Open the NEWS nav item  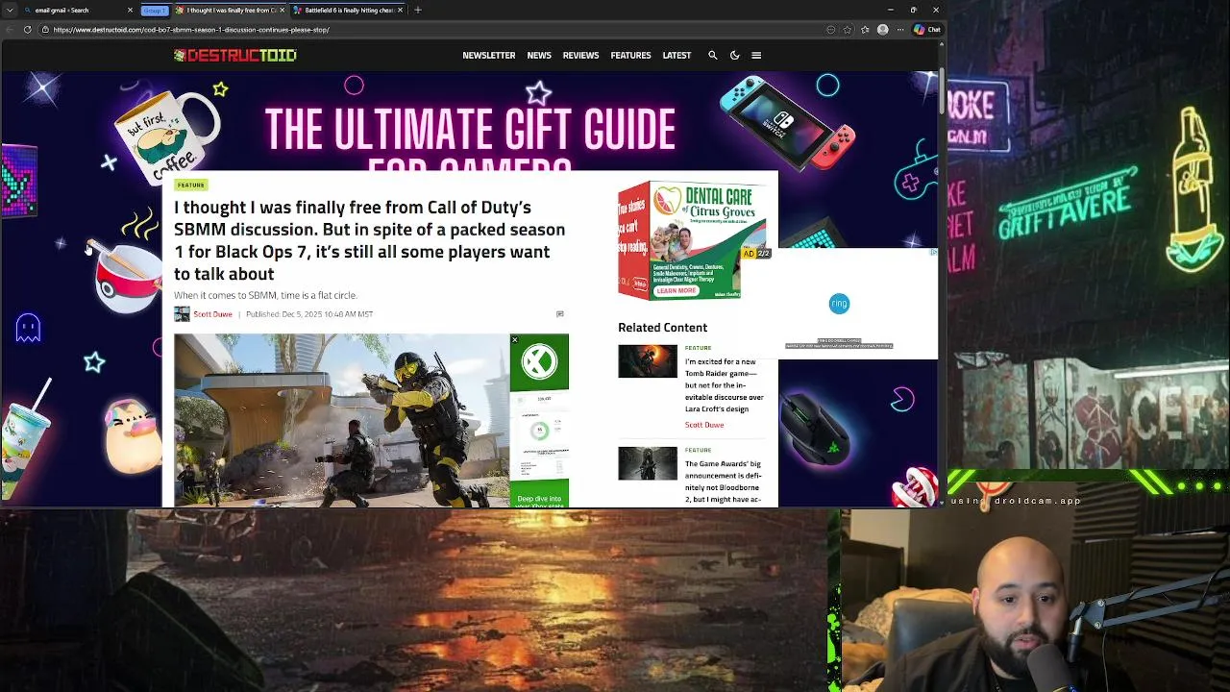(x=539, y=56)
